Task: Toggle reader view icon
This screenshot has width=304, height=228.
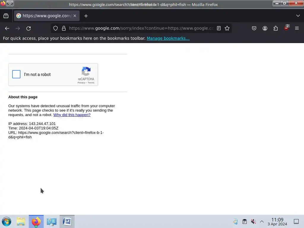Action: click(x=219, y=28)
